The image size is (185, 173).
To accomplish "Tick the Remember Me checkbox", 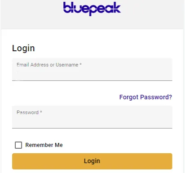I will pos(18,145).
